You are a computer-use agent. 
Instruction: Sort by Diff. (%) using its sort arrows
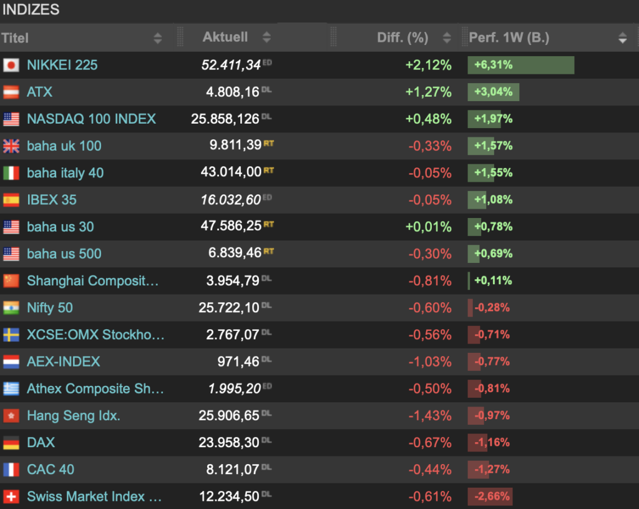447,37
